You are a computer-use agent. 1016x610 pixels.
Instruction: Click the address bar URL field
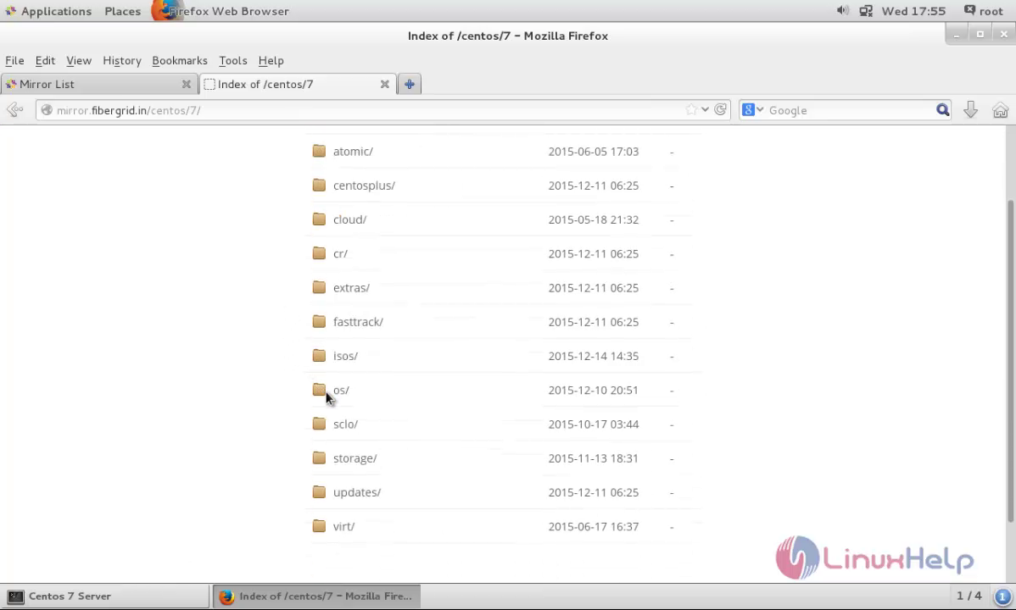coord(365,110)
